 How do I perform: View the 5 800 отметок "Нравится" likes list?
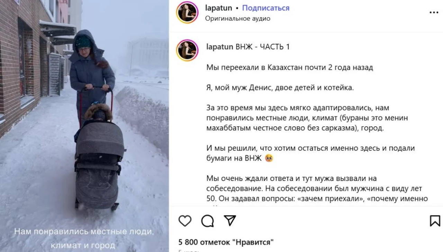[x=226, y=242]
